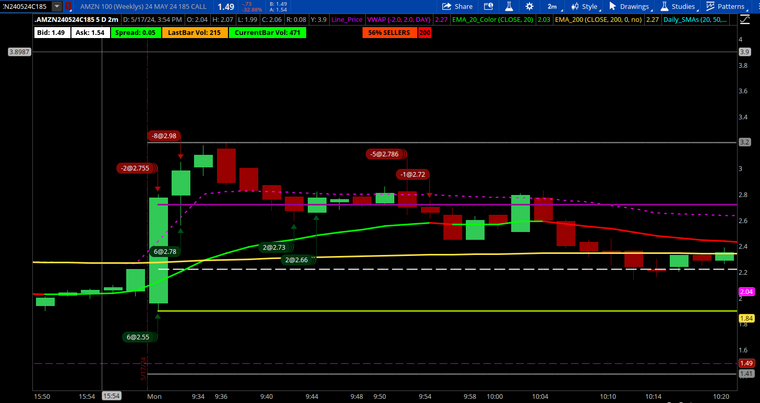Image resolution: width=760 pixels, height=403 pixels.
Task: Click the chart title .AMZN240524C185 5 D 2m
Action: [x=76, y=20]
